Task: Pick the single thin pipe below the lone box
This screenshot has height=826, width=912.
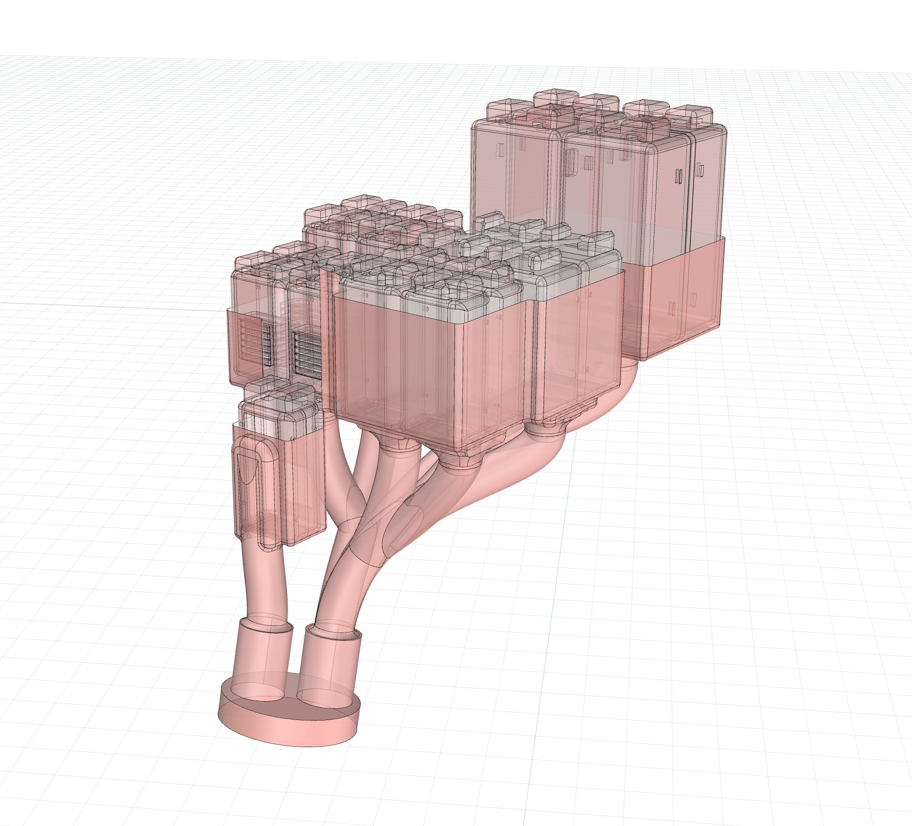Action: coord(266,578)
